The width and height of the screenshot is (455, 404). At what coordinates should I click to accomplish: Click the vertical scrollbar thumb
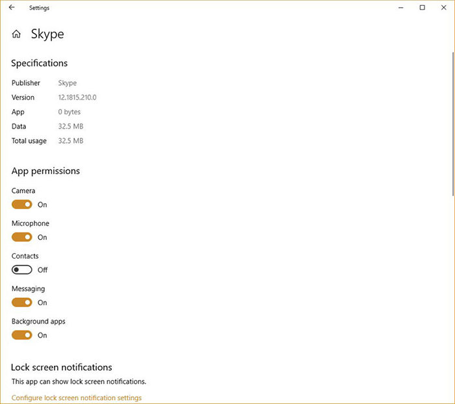(453, 124)
